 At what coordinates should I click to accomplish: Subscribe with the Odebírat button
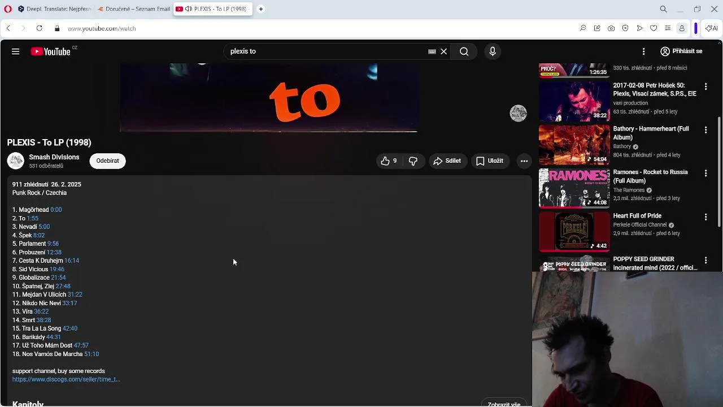point(107,161)
